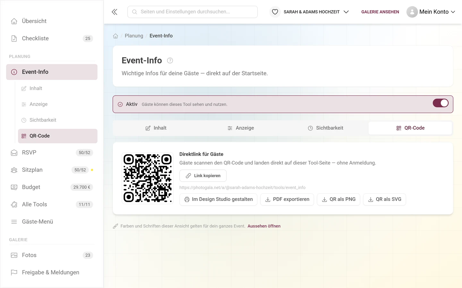Screen dimensions: 462x288
Task: Click the Fotos image icon
Action: click(x=14, y=255)
